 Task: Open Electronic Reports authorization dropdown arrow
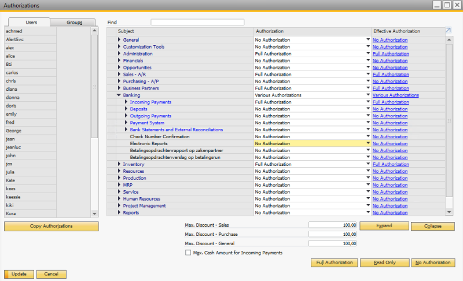368,143
